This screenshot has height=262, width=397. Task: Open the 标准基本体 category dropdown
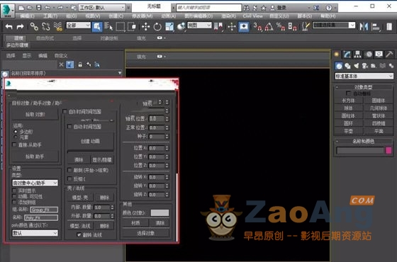coord(364,76)
